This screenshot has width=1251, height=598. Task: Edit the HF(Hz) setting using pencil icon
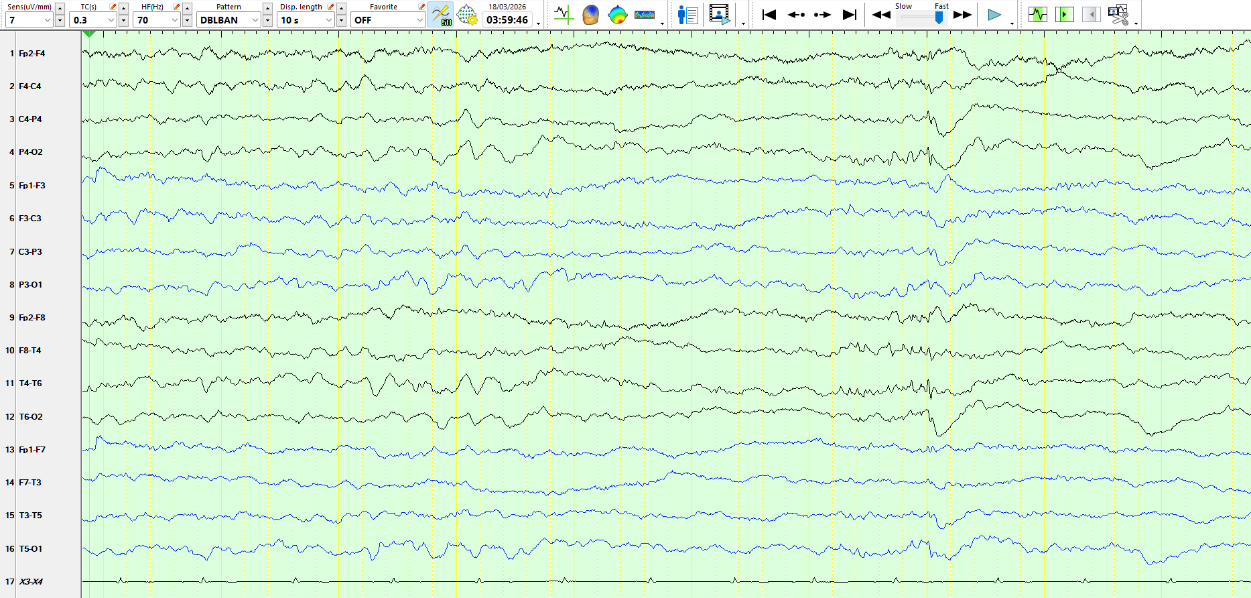coord(176,7)
